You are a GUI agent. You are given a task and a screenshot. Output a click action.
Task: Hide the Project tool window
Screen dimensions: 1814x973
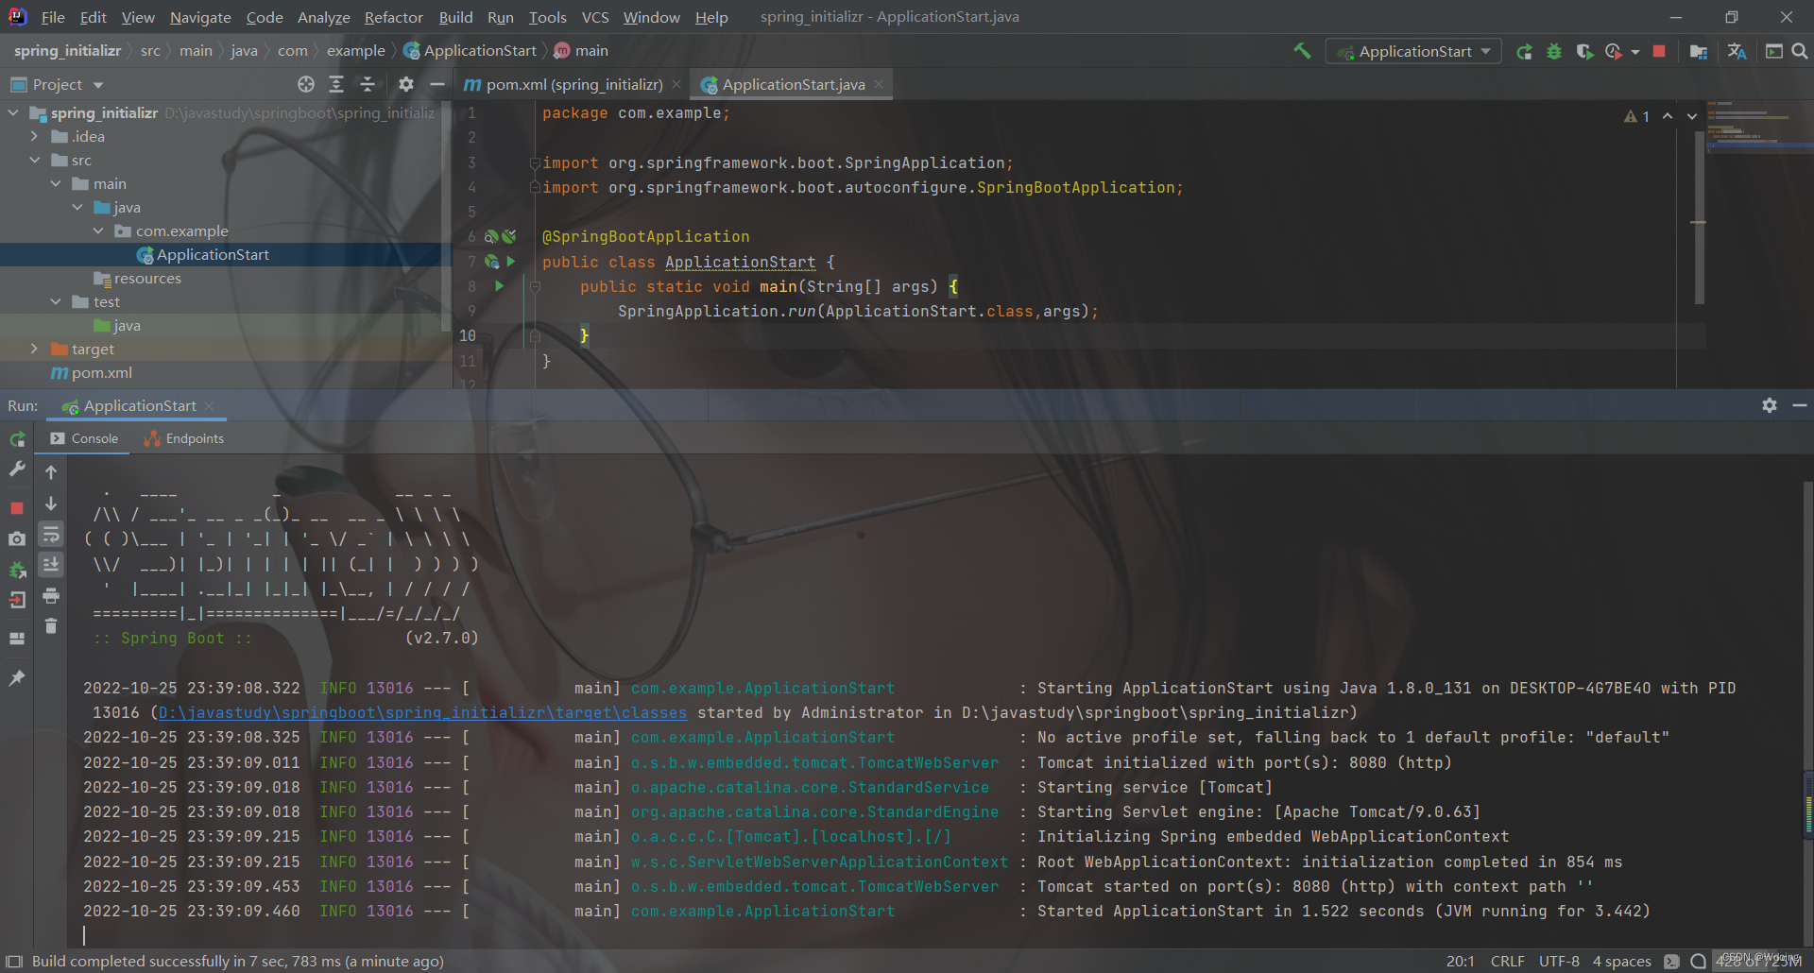[x=437, y=84]
